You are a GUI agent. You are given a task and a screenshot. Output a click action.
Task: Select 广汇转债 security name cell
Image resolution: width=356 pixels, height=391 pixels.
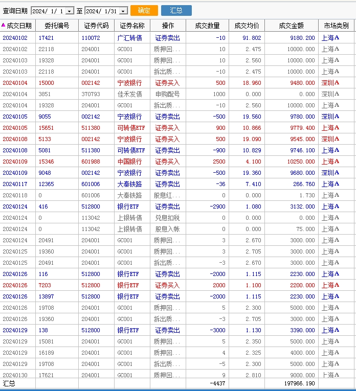[x=130, y=38]
